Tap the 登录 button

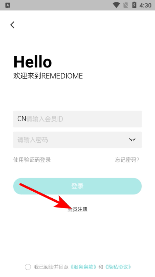[x=77, y=186]
